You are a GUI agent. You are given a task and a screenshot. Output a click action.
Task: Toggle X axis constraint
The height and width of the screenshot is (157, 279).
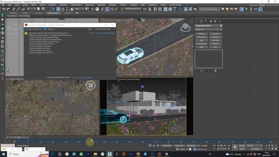pos(242,9)
